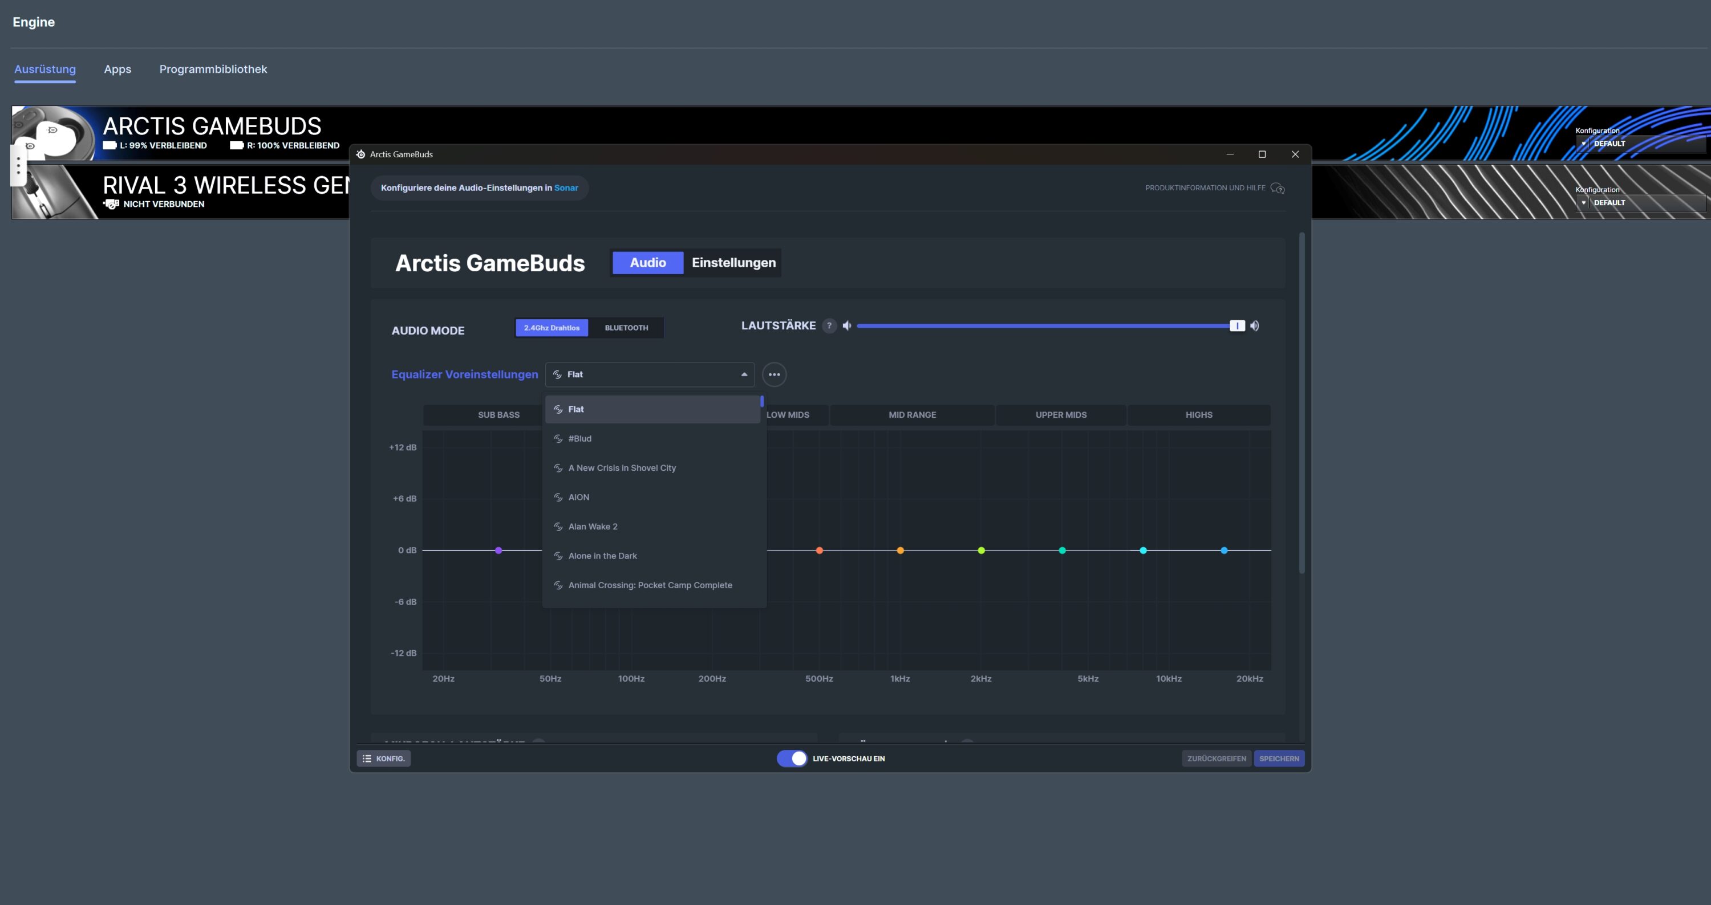This screenshot has height=905, width=1711.
Task: Click the purple sub bass EQ point
Action: [498, 551]
